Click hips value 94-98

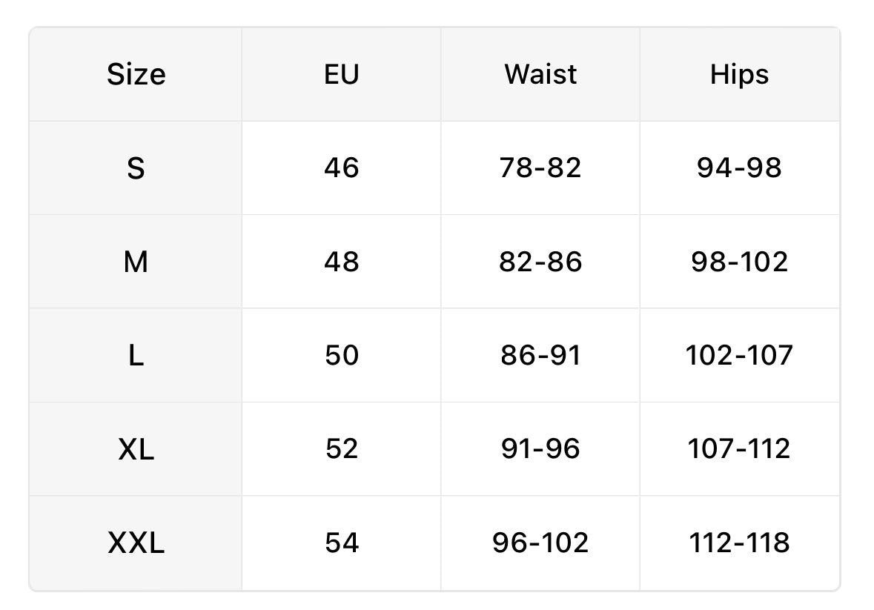click(739, 168)
